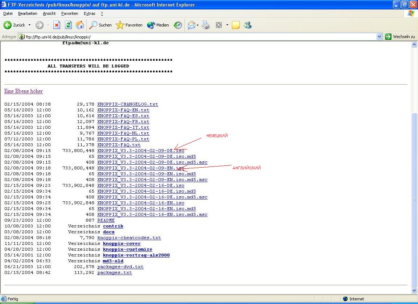418x304 pixels.
Task: Expand the mail button dropdown arrow
Action: pos(197,25)
